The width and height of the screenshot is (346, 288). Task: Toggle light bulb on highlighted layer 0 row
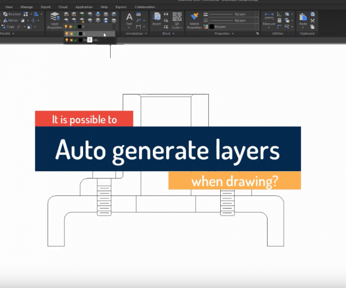[67, 34]
